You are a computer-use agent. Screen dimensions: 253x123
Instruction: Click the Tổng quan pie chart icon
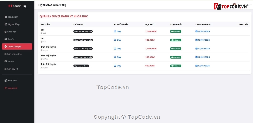(6, 17)
